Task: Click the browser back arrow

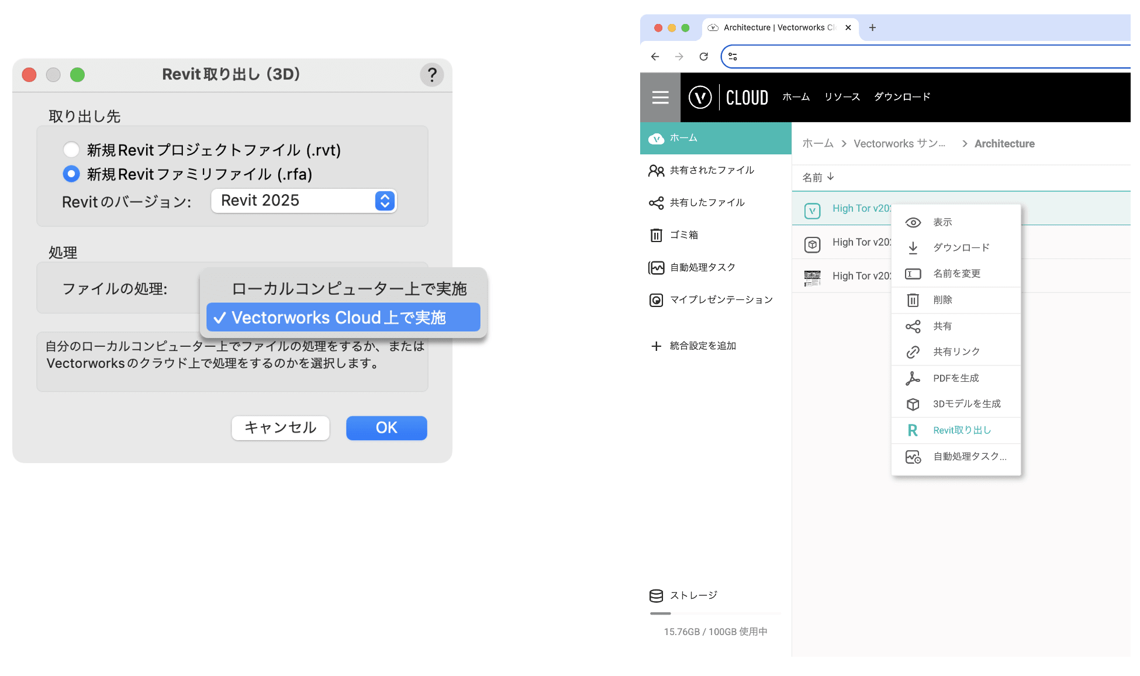Action: click(655, 57)
